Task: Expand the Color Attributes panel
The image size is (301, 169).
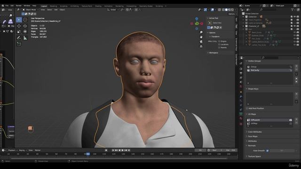Action: coord(254,132)
